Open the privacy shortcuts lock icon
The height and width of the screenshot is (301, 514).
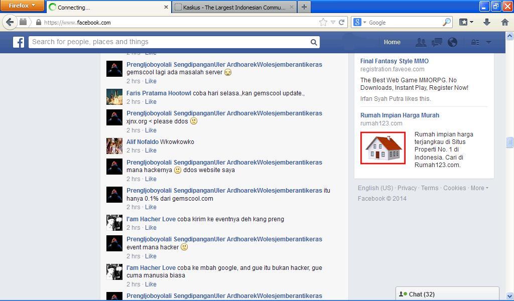tap(475, 42)
